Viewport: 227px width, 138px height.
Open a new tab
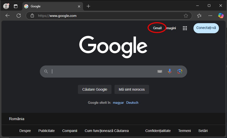pyautogui.click(x=88, y=6)
